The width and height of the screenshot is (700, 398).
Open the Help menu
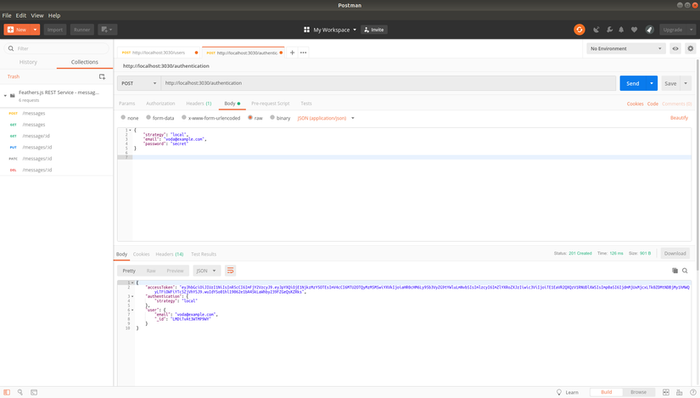pos(54,15)
